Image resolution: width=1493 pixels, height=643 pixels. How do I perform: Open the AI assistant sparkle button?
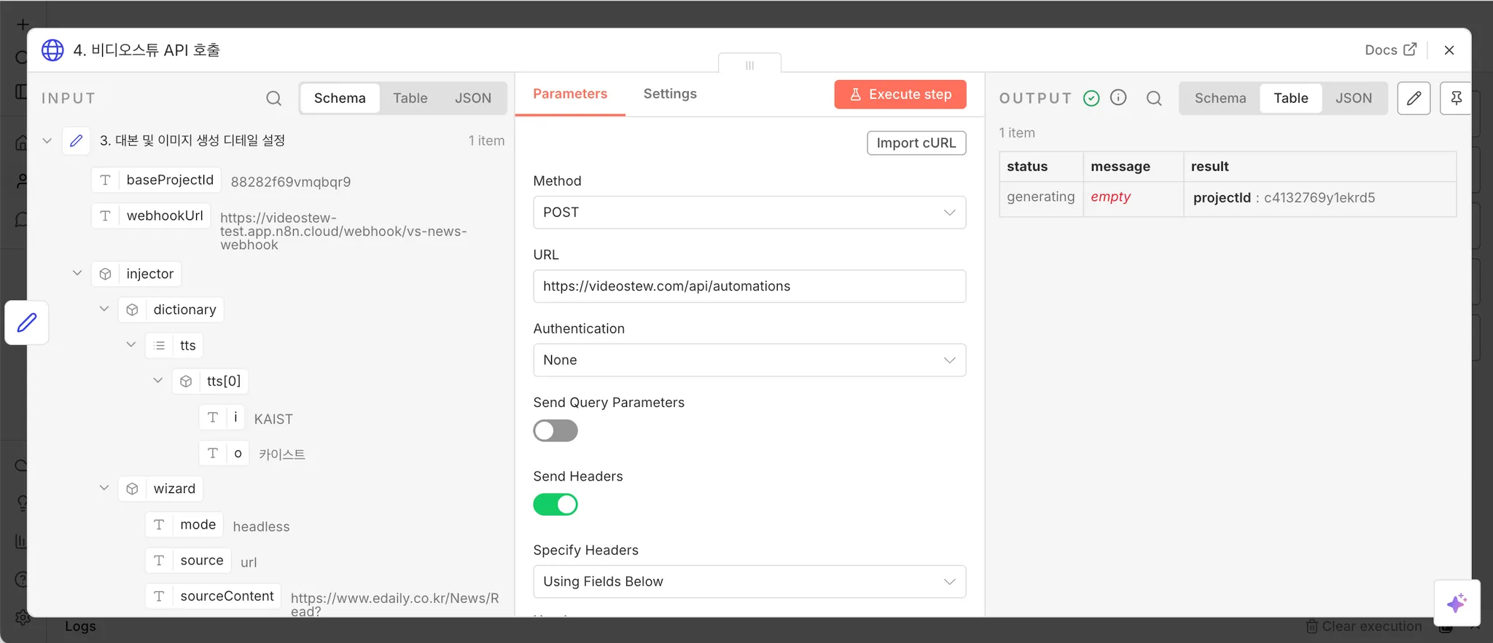point(1456,603)
